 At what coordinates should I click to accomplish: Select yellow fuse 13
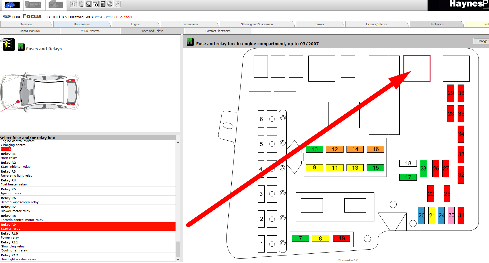pos(355,168)
